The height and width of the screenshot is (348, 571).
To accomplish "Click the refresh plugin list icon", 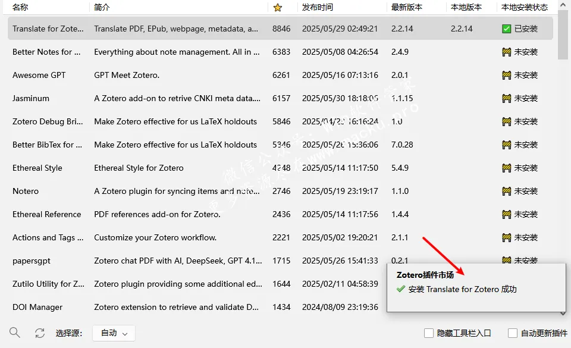I will [x=39, y=333].
